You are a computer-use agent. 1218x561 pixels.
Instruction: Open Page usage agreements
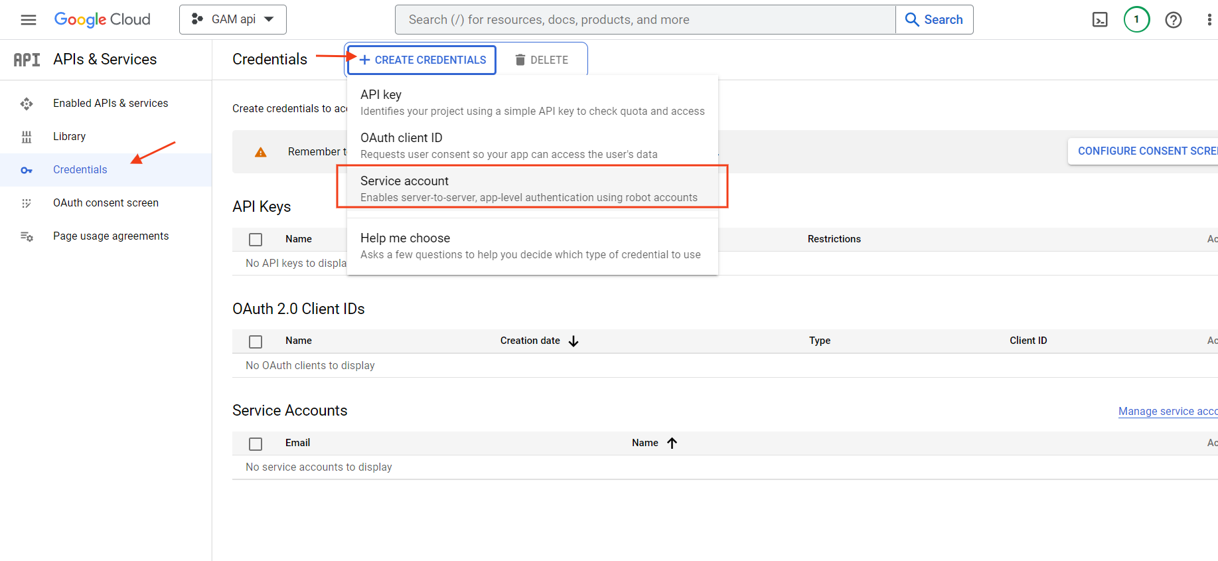coord(106,236)
